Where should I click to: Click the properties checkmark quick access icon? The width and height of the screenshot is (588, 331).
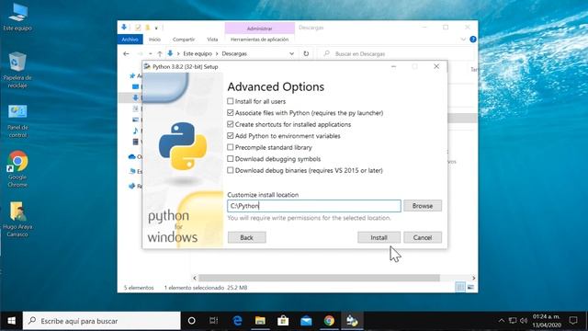(x=138, y=28)
